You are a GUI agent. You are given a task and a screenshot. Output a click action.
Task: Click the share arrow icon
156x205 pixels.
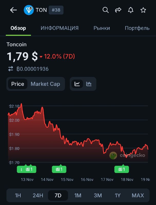[x=118, y=10]
